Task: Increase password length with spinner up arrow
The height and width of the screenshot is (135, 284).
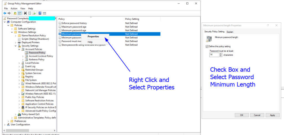Action: pos(221,54)
